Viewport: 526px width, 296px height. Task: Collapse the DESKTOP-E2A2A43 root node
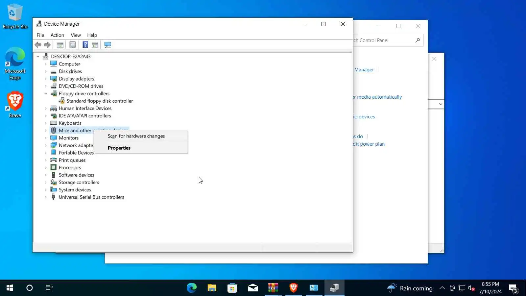pyautogui.click(x=38, y=57)
